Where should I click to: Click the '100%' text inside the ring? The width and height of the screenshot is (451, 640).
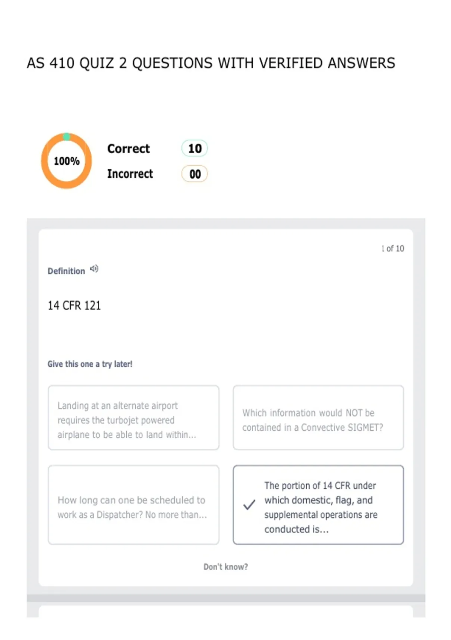[x=67, y=161]
